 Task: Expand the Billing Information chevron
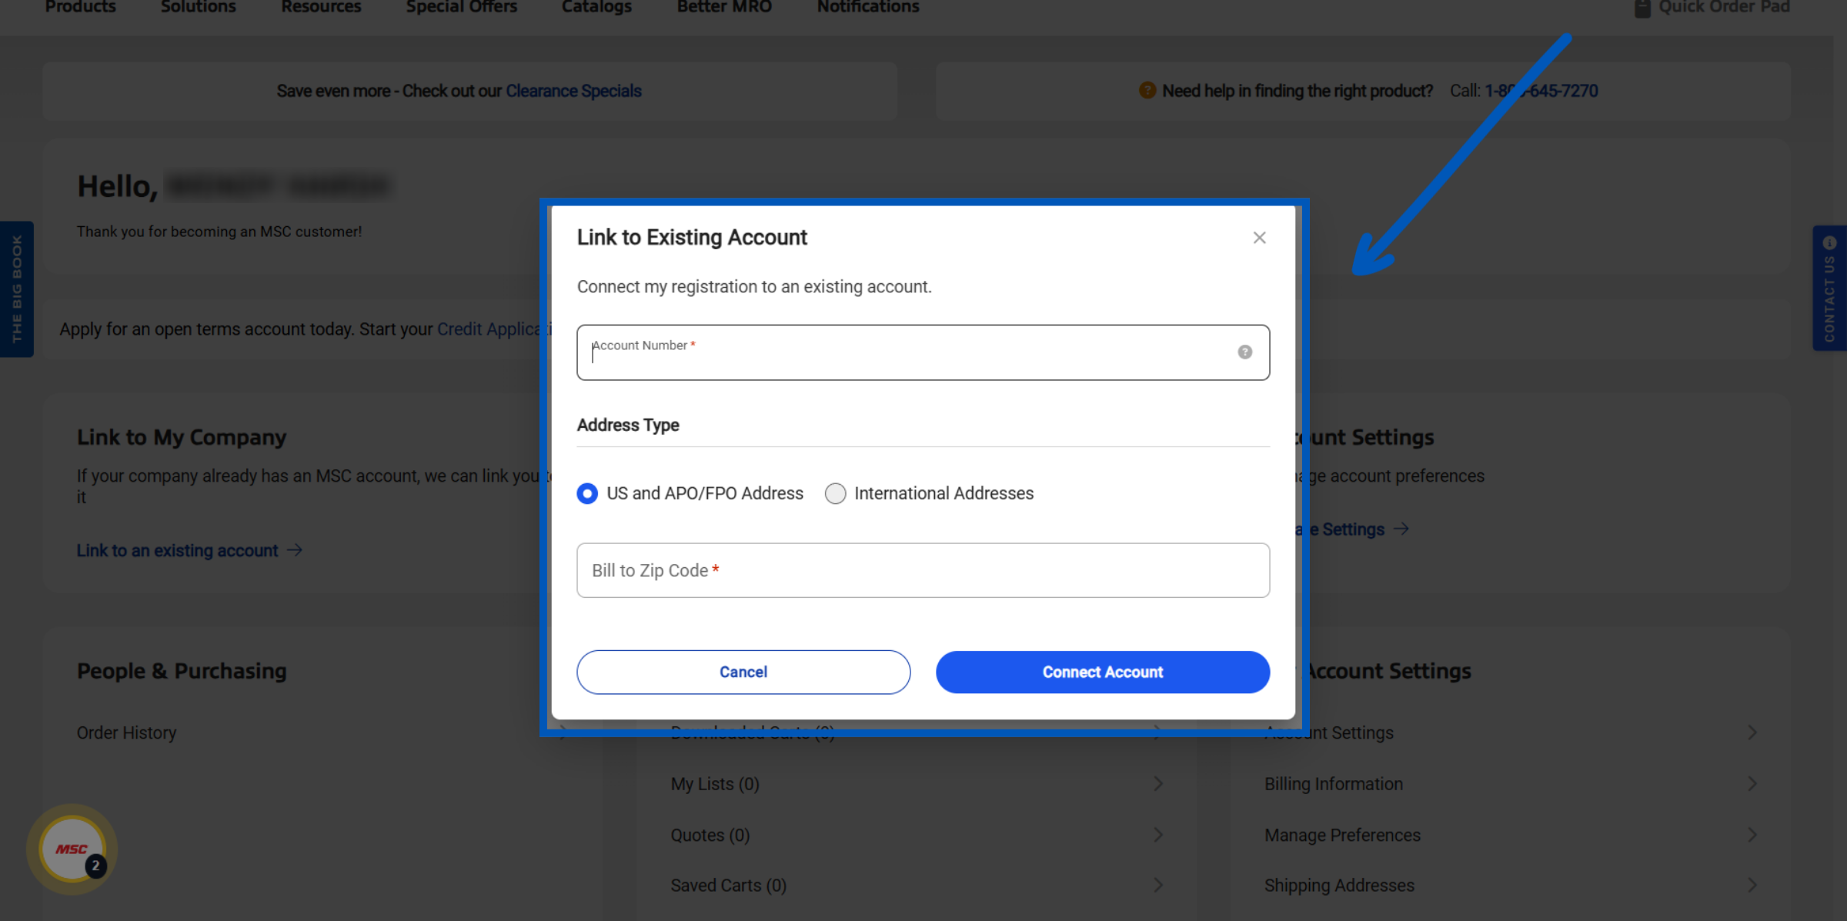coord(1752,783)
